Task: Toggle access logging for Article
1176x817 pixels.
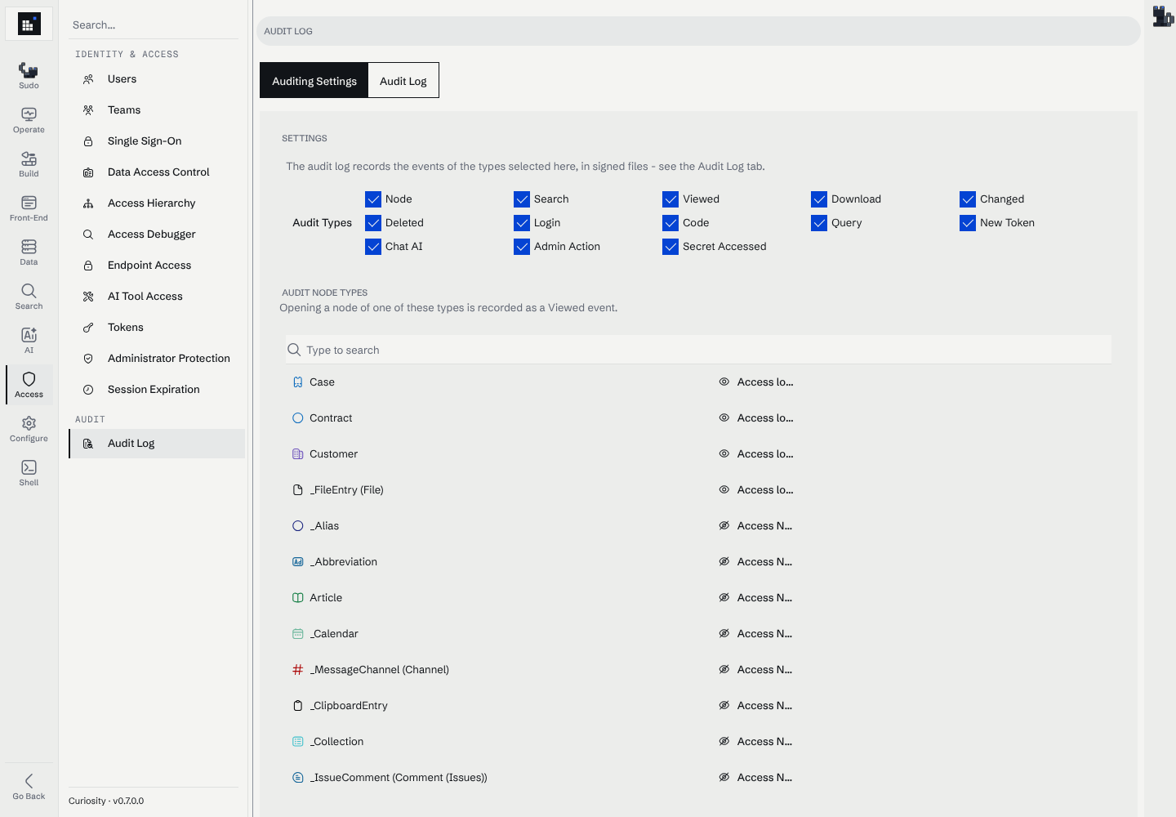Action: [x=756, y=598]
